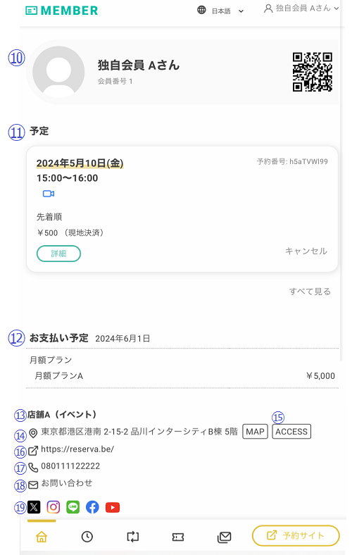This screenshot has height=555, width=352.
Task: Click the member QR code
Action: tap(313, 72)
